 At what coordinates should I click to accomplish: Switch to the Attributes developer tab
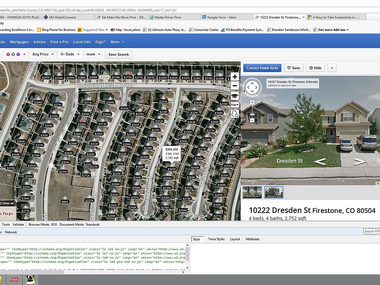[252, 239]
